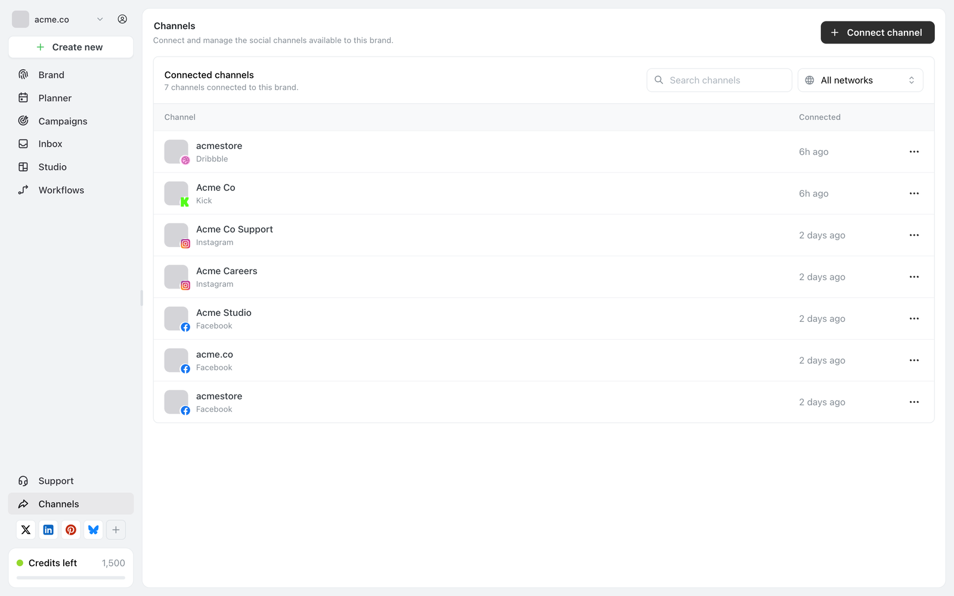Select the Acme Co Support channel name

click(234, 229)
